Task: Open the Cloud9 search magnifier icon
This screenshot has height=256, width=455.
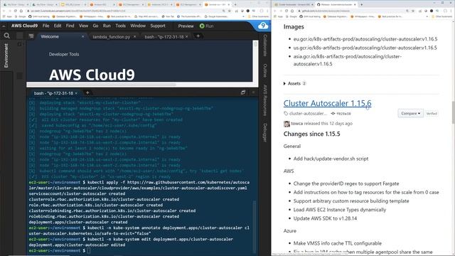Action: click(x=6, y=36)
